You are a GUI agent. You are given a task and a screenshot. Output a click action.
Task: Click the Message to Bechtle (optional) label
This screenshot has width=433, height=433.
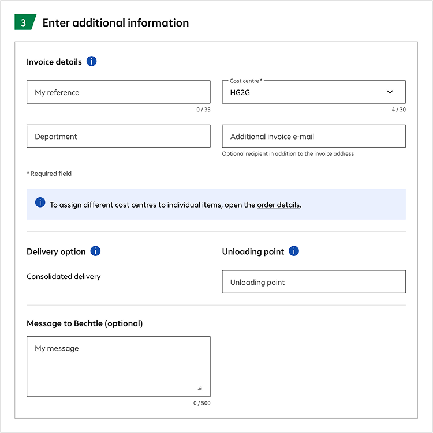point(84,323)
